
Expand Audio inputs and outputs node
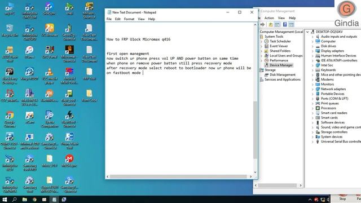tap(312, 37)
